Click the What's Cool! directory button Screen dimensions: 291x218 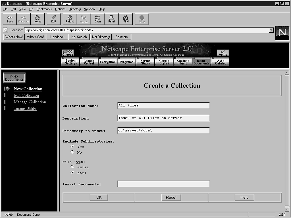36,37
